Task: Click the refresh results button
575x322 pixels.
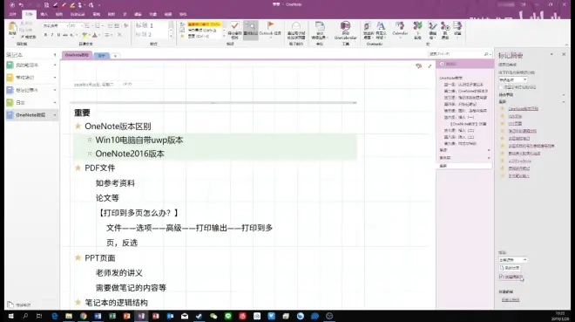Action: (x=510, y=268)
